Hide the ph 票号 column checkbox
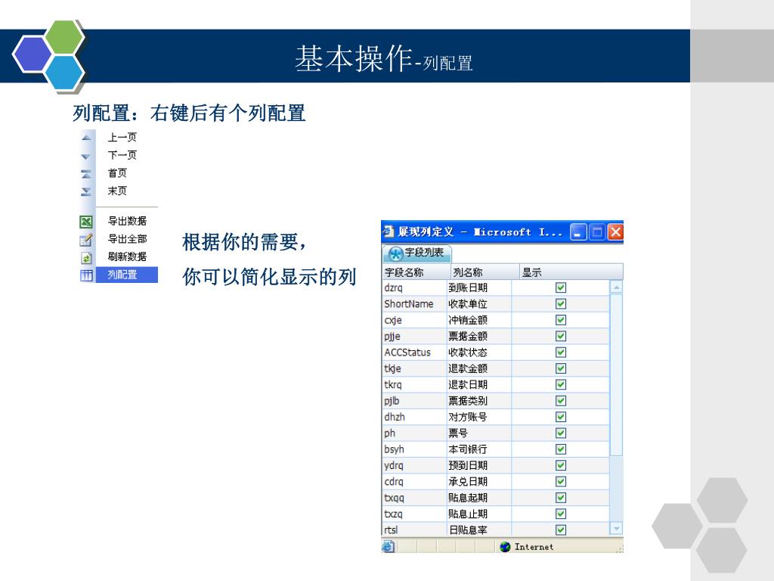 (x=561, y=433)
